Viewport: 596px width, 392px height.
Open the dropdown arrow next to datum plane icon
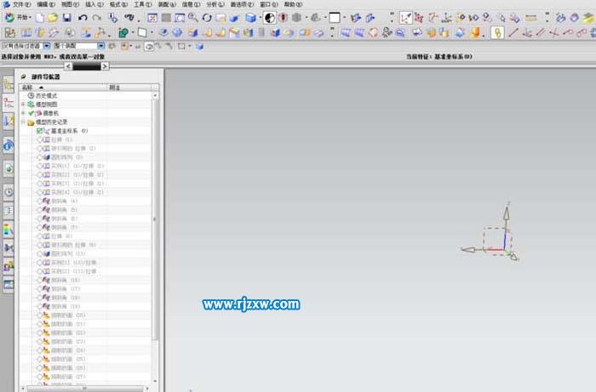click(x=152, y=33)
